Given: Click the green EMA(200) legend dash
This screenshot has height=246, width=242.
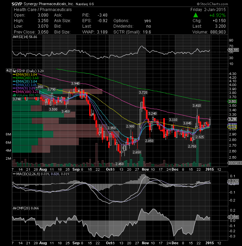Looking at the screenshot, I should pos(14,78).
